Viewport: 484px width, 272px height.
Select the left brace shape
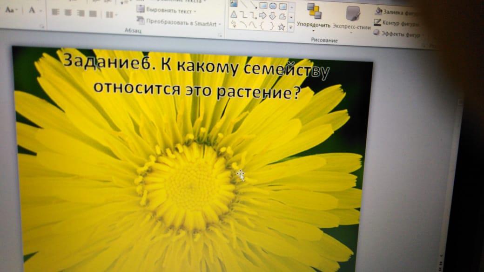262,26
